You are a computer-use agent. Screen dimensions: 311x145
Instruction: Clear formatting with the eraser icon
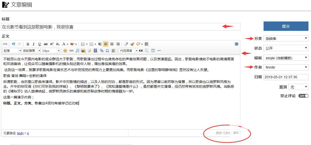(x=126, y=44)
